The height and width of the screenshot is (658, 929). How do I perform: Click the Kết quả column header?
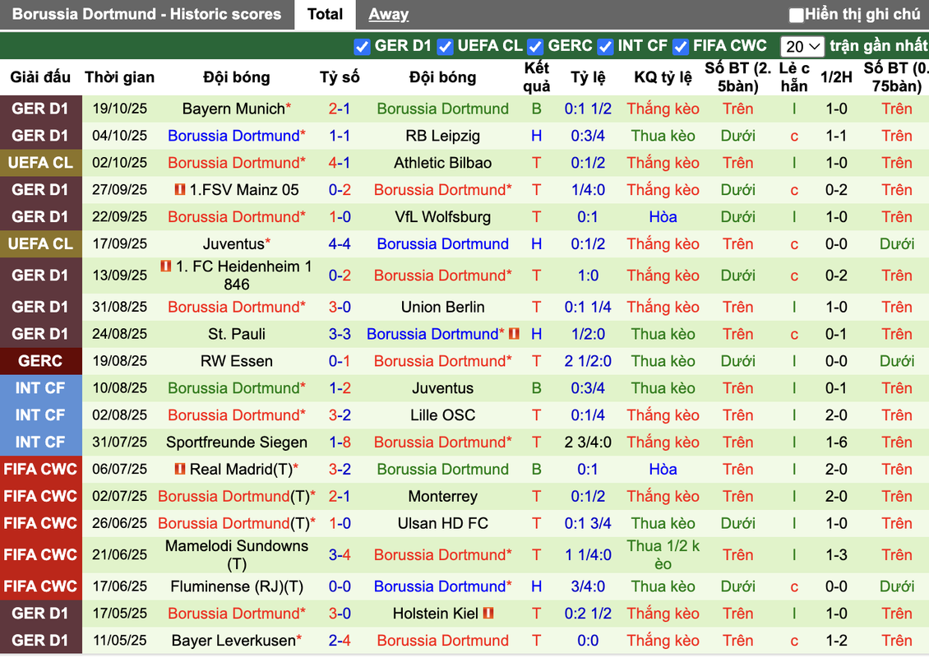pos(536,77)
